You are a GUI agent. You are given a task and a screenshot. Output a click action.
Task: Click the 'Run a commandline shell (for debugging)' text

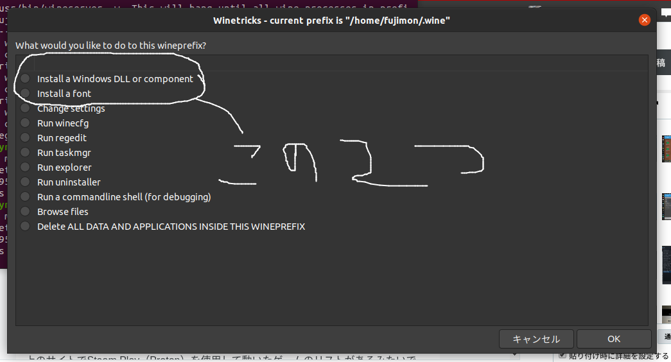[x=124, y=197]
